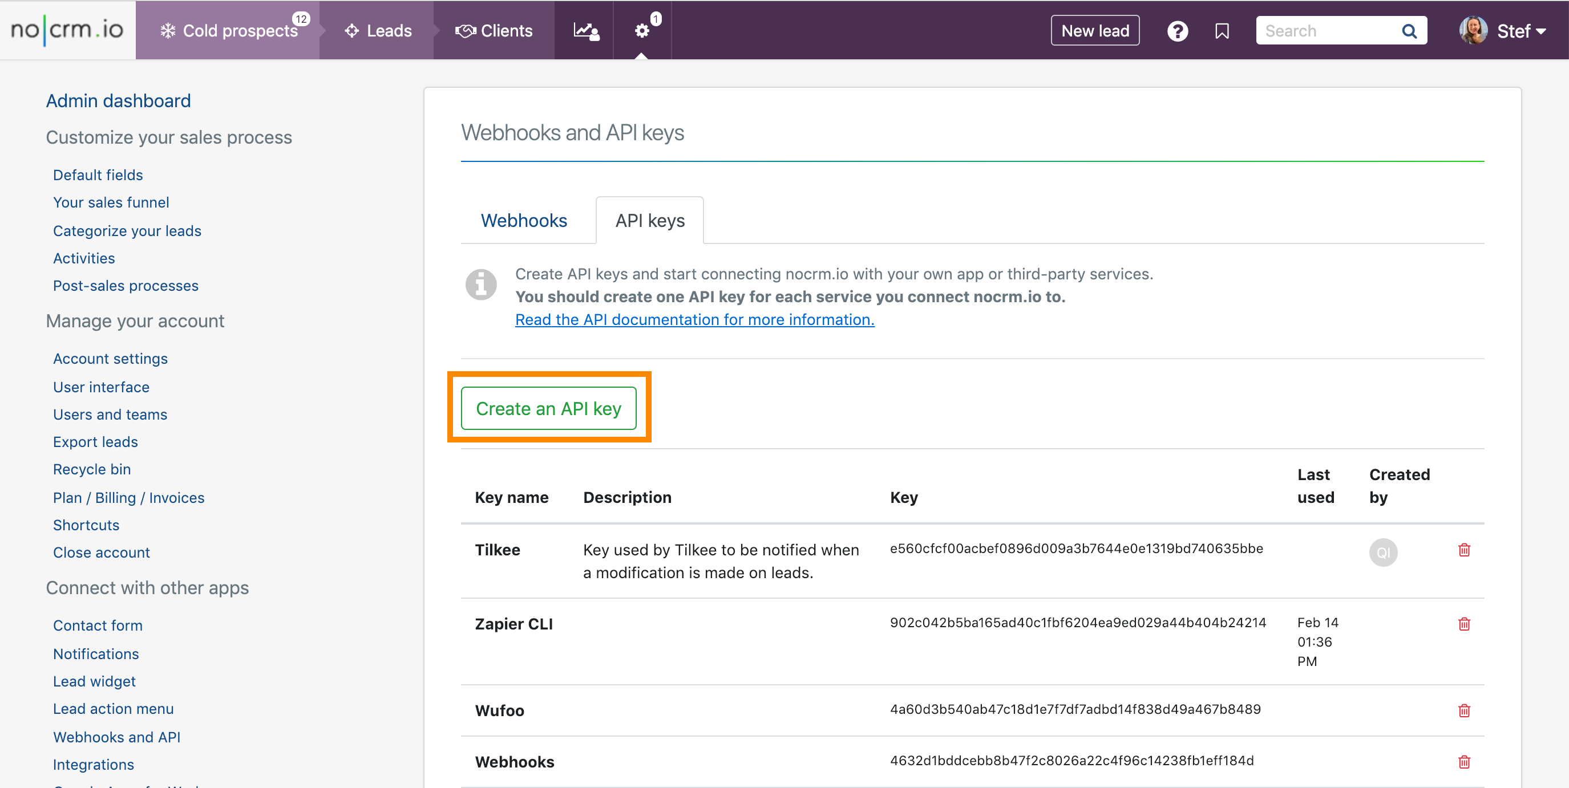Open the statistics chart icon
This screenshot has height=788, width=1569.
point(585,31)
